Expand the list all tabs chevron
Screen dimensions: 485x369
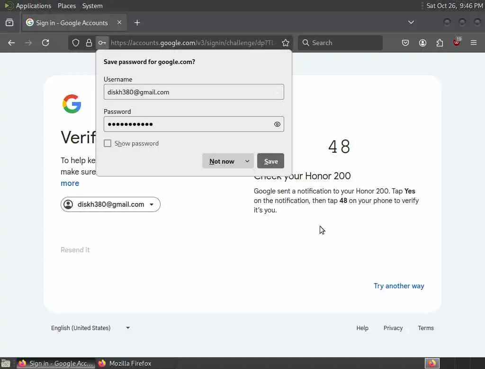411,22
